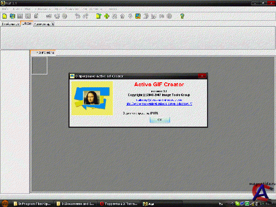The width and height of the screenshot is (276, 207).
Task: Click the small icon in About dialog title bar
Action: pos(72,76)
